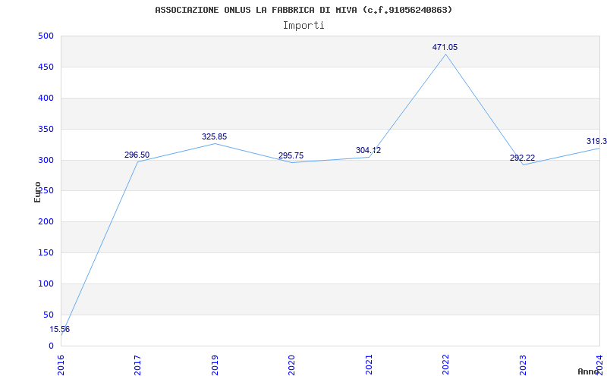Click the 'Euro' y-axis title
Image resolution: width=607 pixels, height=379 pixels.
(37, 192)
